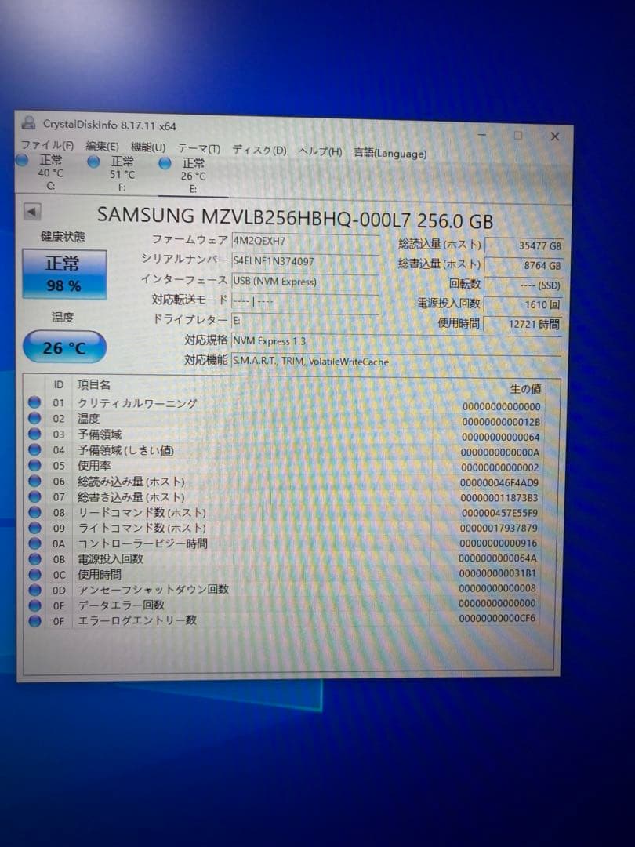Click the serial number field S4ELNF1N374097
This screenshot has height=847, width=635.
pyautogui.click(x=305, y=261)
